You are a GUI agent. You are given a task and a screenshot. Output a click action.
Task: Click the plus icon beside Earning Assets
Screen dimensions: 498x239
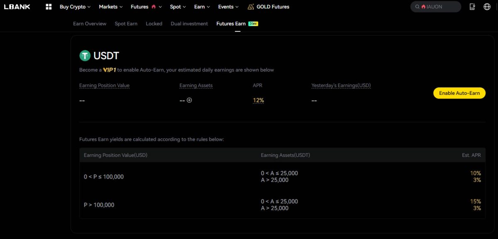point(189,100)
